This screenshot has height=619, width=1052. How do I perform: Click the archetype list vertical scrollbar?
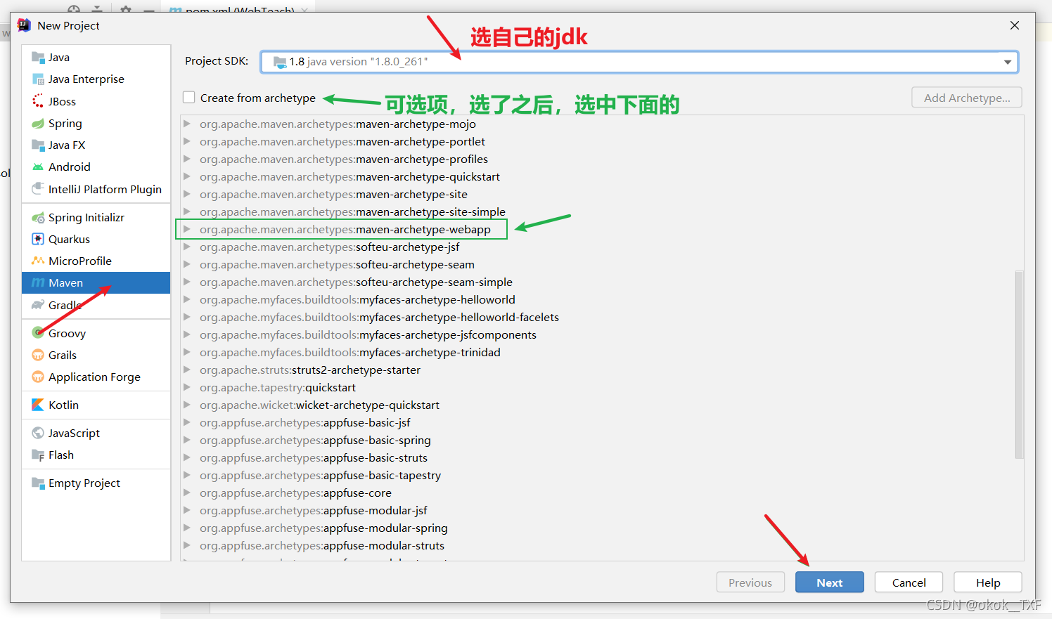1019,365
